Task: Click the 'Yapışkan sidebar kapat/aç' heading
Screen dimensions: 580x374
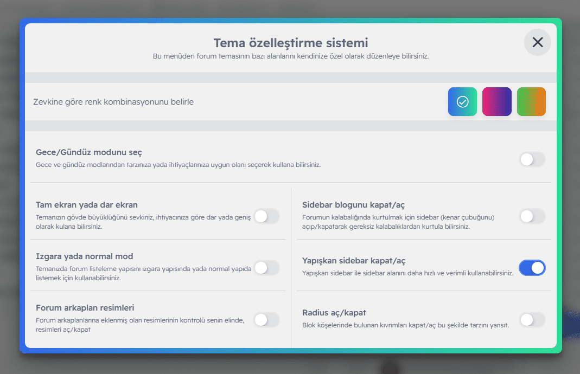Action: (x=354, y=261)
